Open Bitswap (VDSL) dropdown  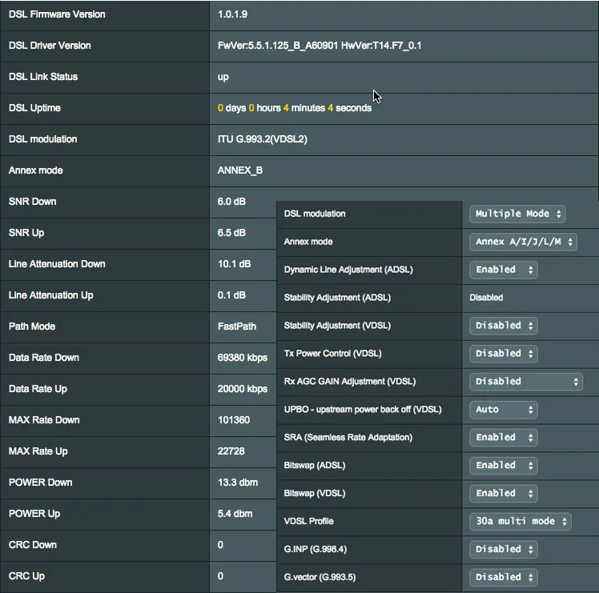(x=504, y=493)
